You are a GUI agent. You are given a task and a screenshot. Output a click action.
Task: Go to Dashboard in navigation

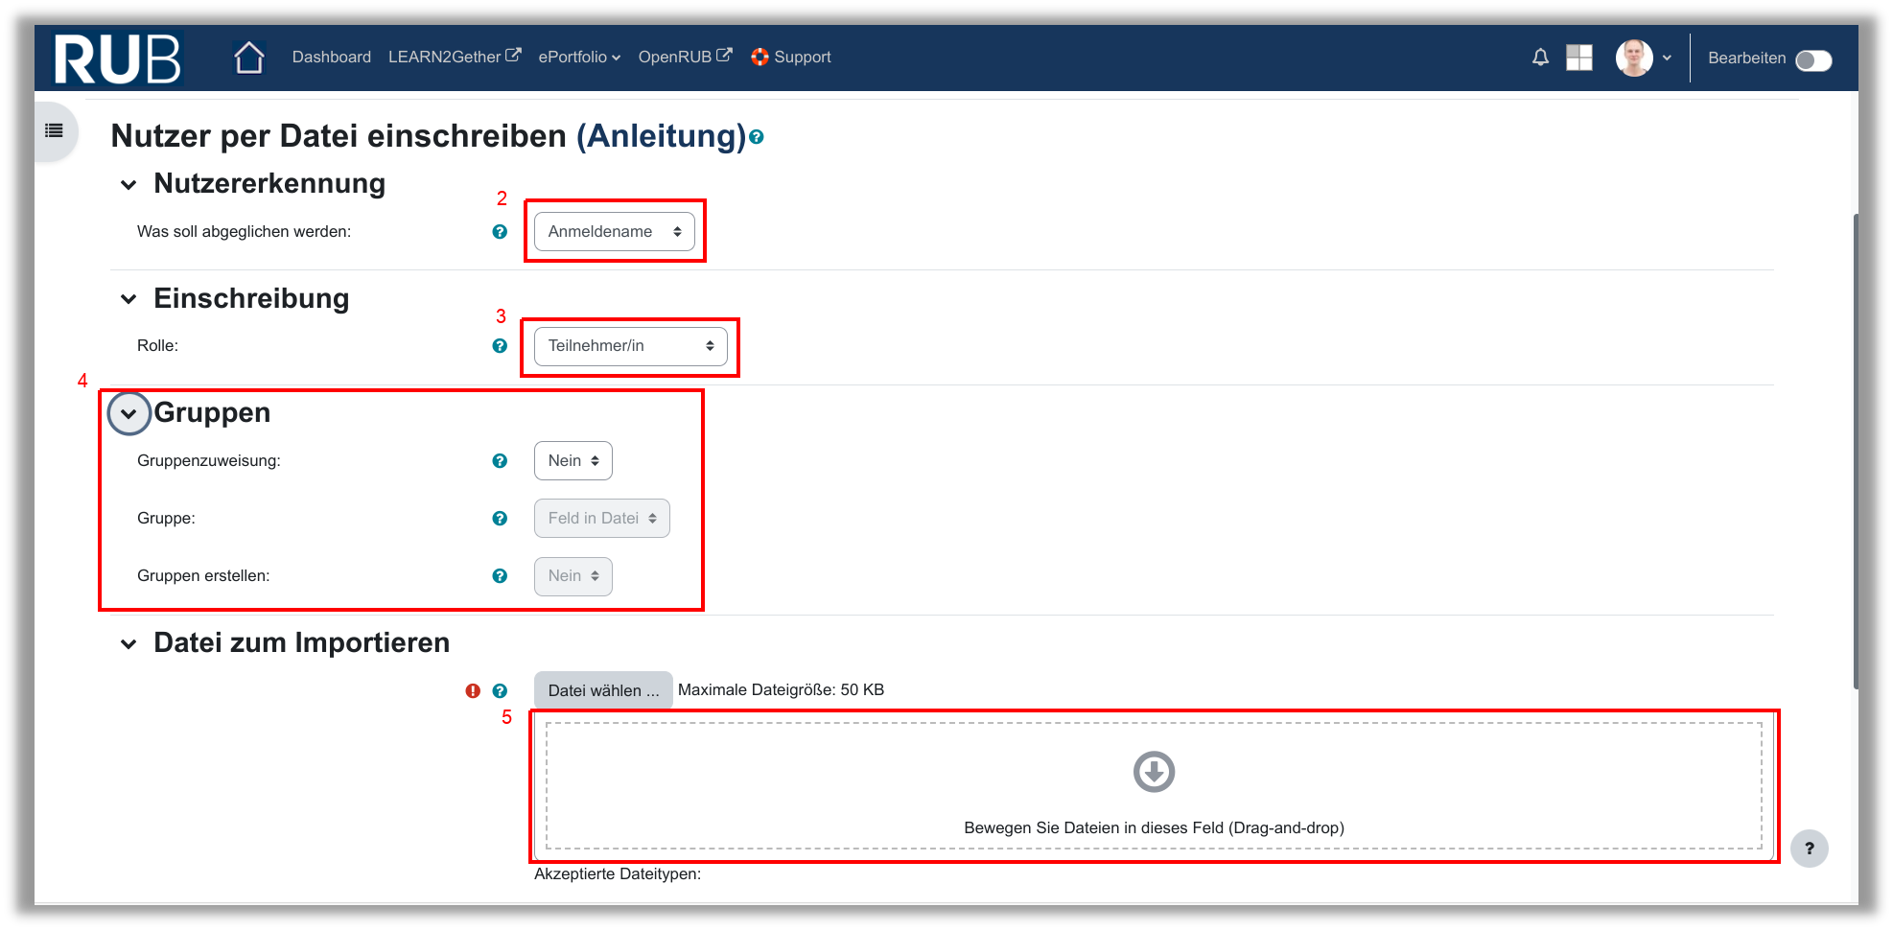(331, 58)
